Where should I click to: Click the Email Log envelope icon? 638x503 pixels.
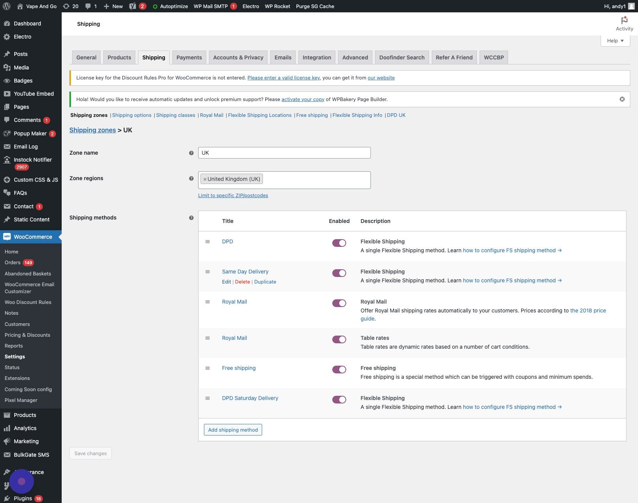pyautogui.click(x=7, y=147)
